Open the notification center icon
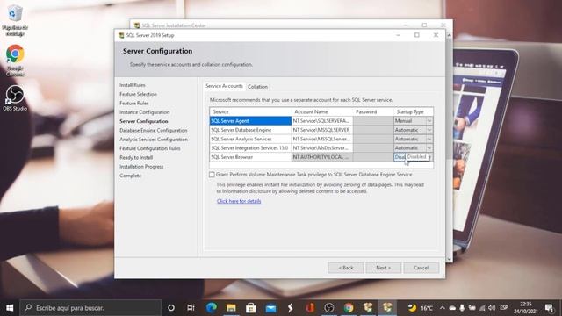Screen dimensions: 562x316 pos(549,308)
